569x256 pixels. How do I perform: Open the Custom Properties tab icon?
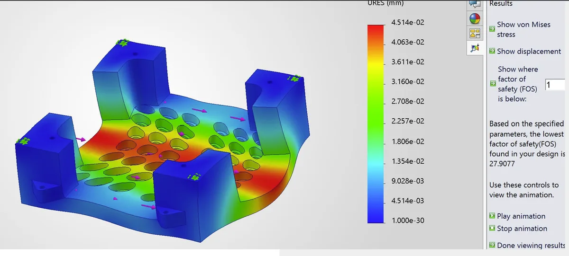click(x=475, y=33)
